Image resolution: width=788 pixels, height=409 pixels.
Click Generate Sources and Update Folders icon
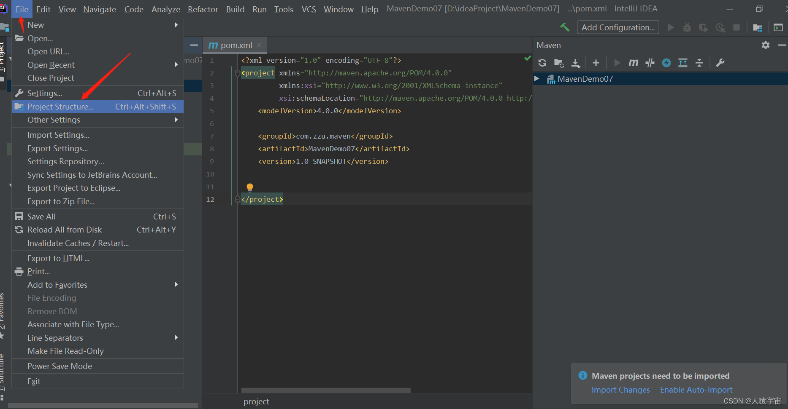click(x=559, y=63)
